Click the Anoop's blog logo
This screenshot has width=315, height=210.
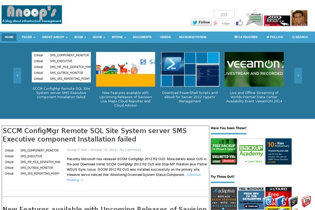pyautogui.click(x=31, y=15)
